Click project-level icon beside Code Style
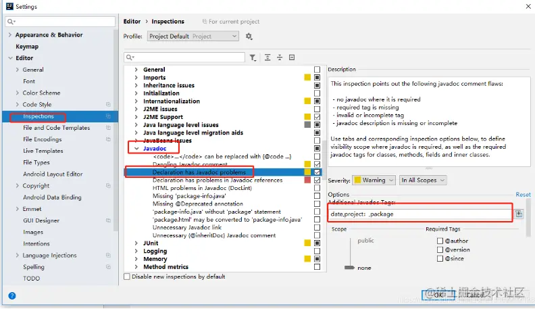This screenshot has width=535, height=309. (108, 104)
